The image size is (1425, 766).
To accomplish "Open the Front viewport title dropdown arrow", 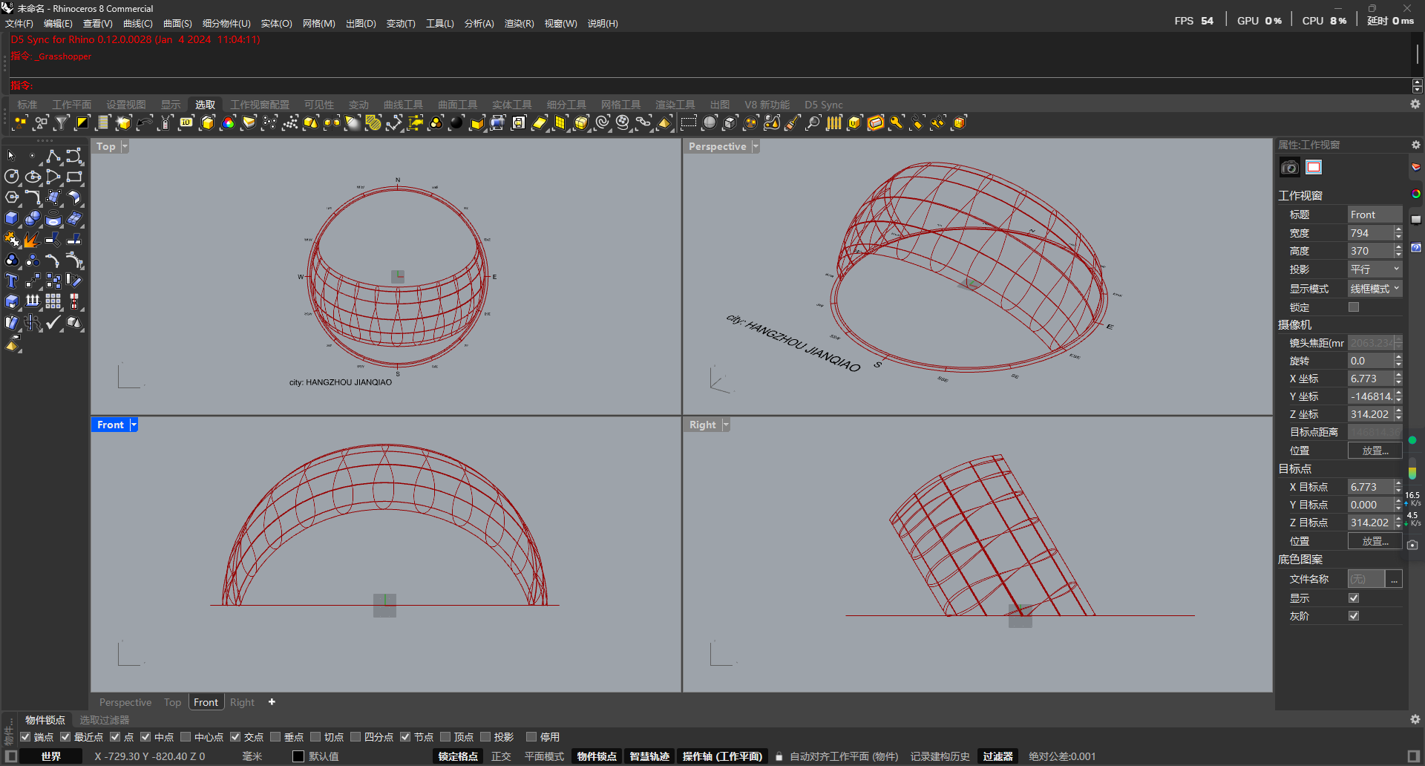I will pos(134,425).
